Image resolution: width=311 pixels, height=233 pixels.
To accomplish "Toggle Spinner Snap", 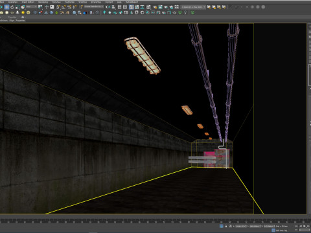I will (75, 7).
